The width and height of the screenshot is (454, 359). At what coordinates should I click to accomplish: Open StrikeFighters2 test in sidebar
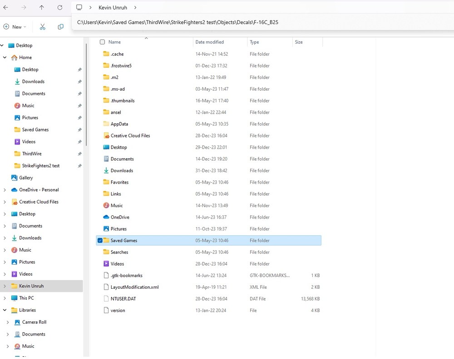(41, 166)
